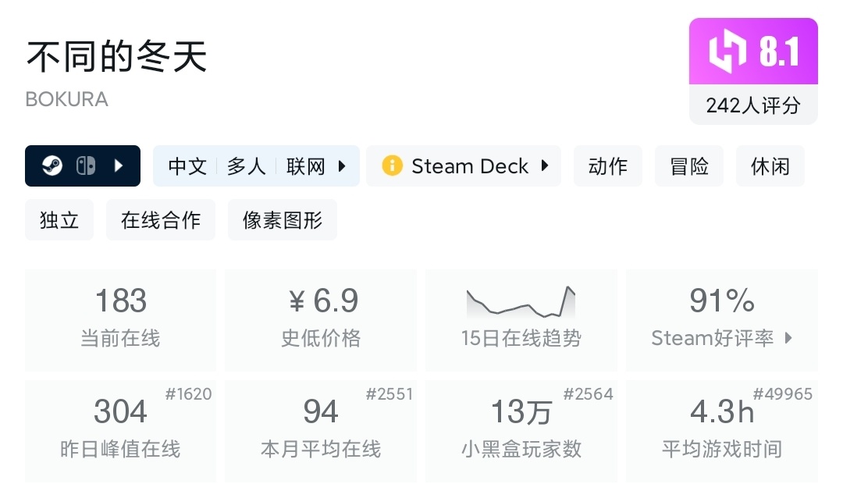Tap the 小黑盒玩家数 13万 card
843x484 pixels.
click(x=521, y=430)
